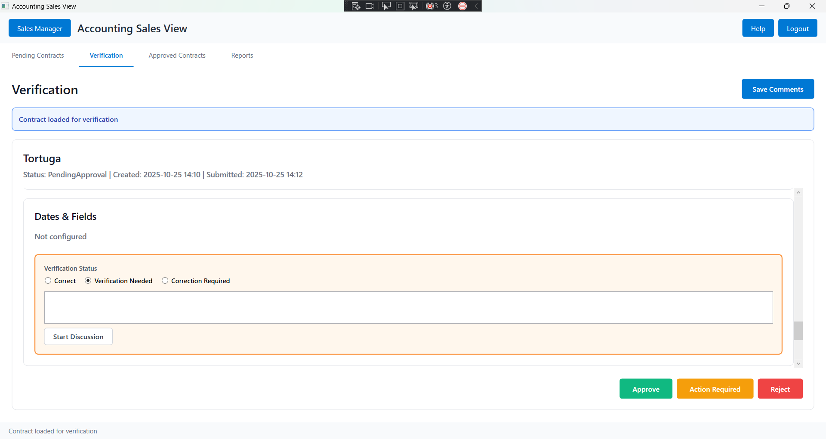Click the red hot reload status icon

[462, 6]
